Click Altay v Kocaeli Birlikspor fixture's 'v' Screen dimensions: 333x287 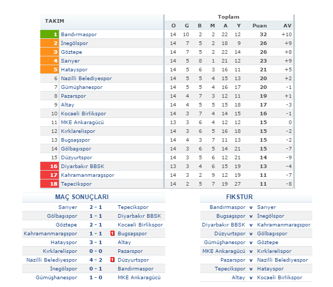point(251,278)
